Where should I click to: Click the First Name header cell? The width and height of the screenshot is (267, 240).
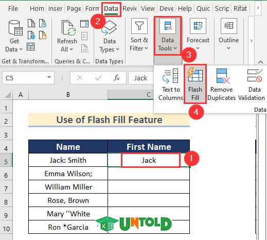(x=149, y=147)
